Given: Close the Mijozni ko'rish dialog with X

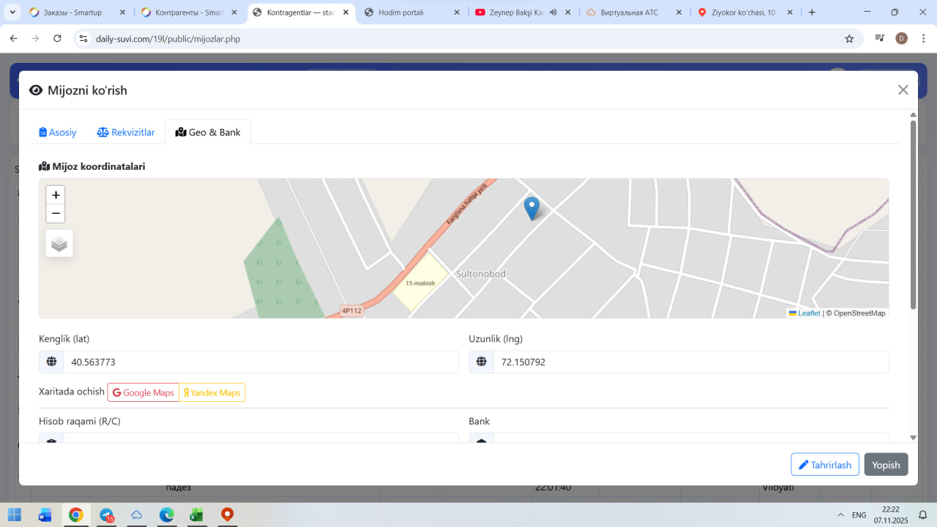Looking at the screenshot, I should [x=903, y=90].
